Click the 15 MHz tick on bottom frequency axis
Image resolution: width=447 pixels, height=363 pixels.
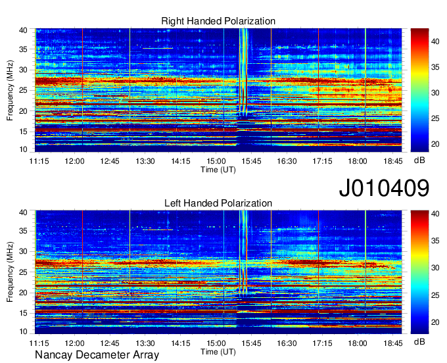pos(24,313)
